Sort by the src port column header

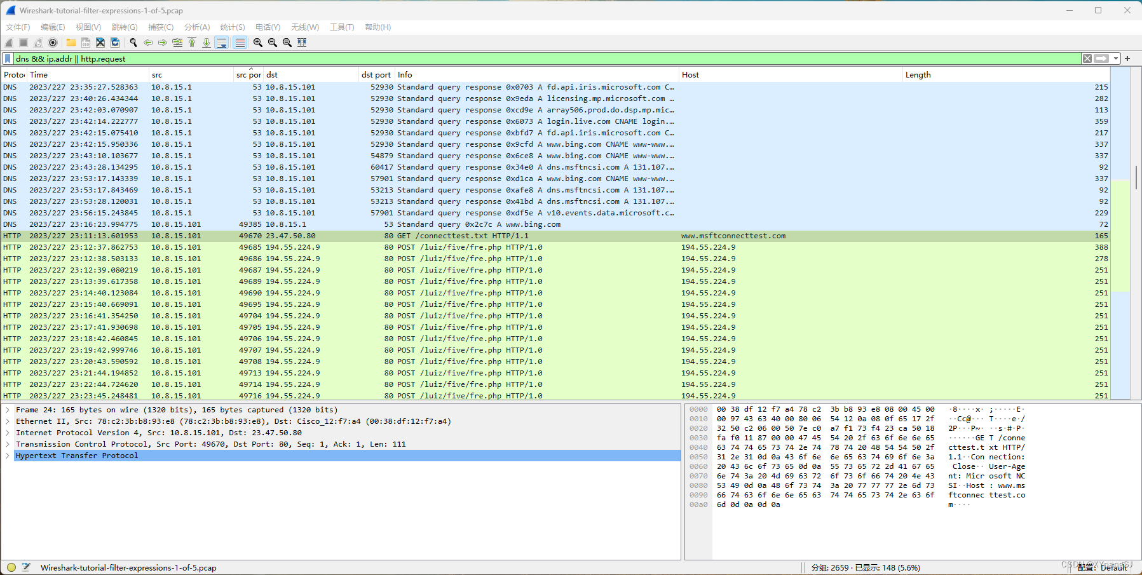[x=248, y=74]
